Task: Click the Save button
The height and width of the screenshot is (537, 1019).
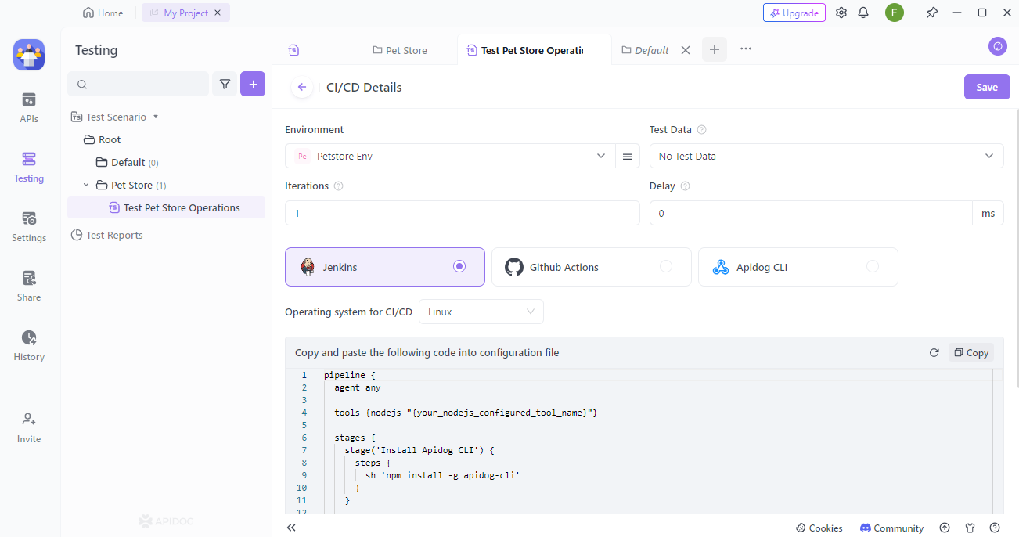Action: [x=987, y=87]
